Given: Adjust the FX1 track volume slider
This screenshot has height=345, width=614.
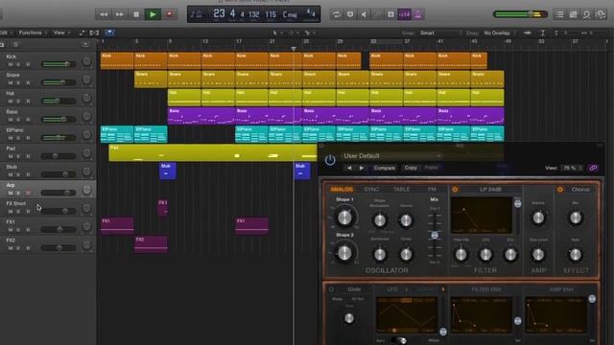Looking at the screenshot, I should pyautogui.click(x=59, y=230).
